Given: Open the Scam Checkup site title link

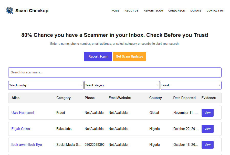Looking at the screenshot, I should (32, 11).
